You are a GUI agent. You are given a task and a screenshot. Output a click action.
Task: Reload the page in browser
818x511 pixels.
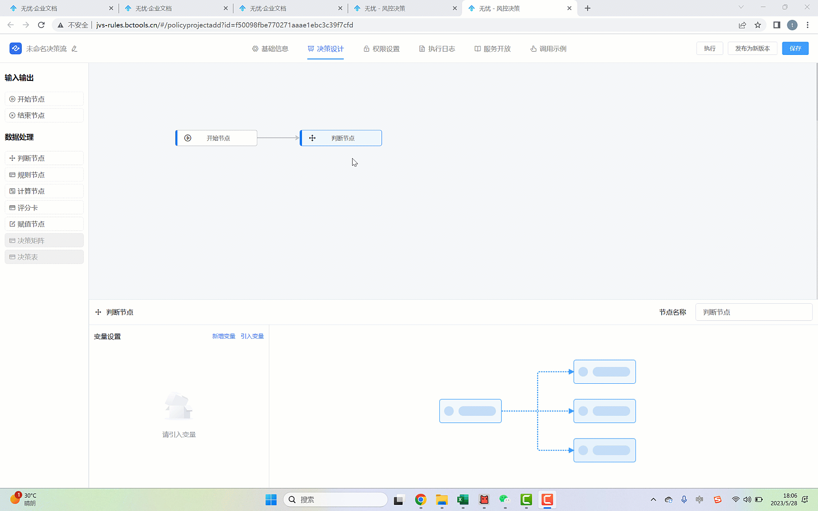click(41, 25)
